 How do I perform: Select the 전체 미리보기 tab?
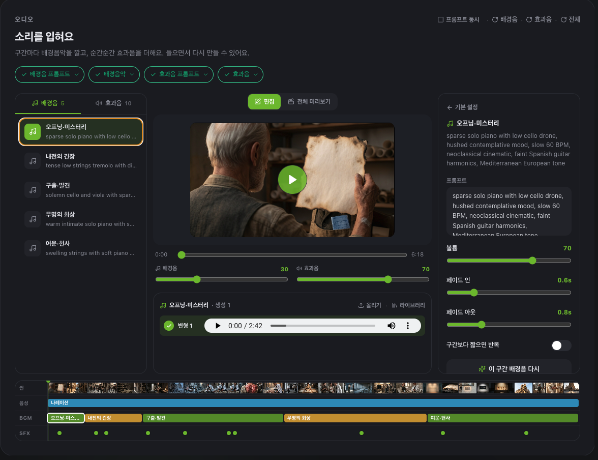pos(309,102)
